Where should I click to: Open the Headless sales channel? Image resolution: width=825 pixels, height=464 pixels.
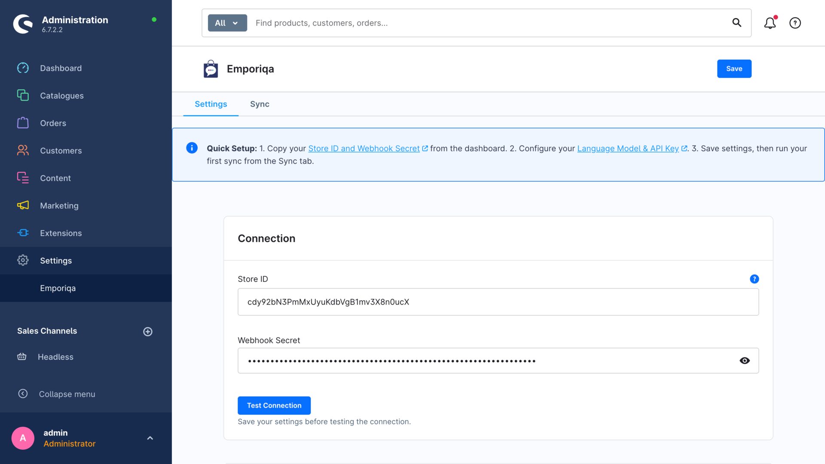55,357
